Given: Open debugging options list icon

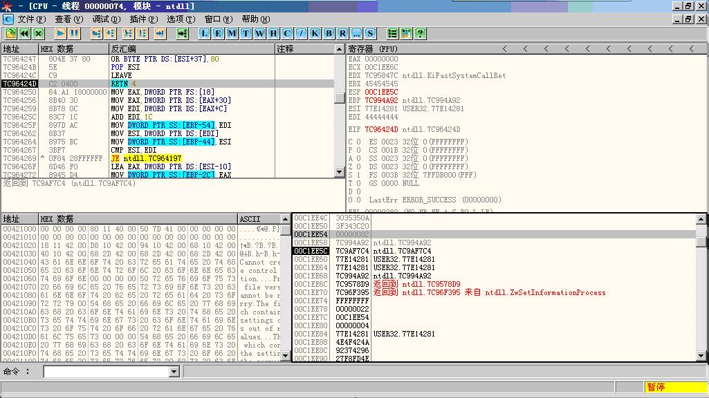Looking at the screenshot, I should pyautogui.click(x=392, y=33).
